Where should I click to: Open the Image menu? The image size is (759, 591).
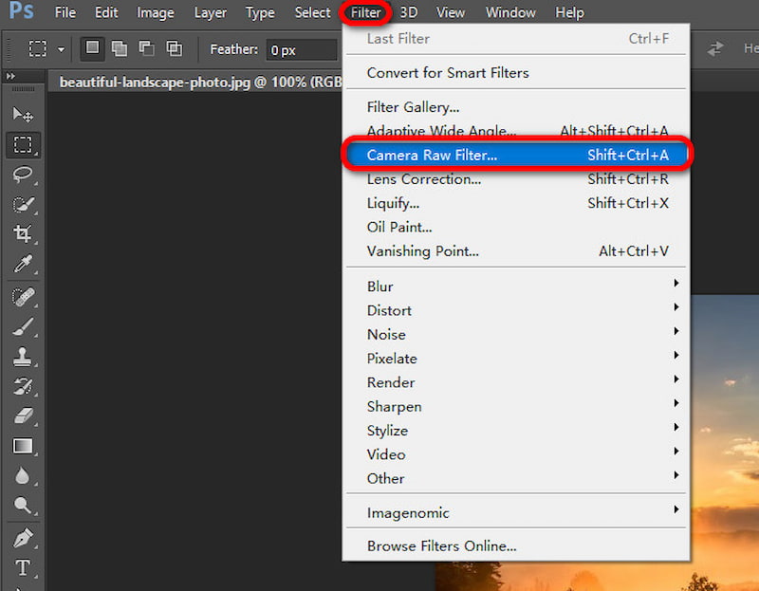coord(155,12)
